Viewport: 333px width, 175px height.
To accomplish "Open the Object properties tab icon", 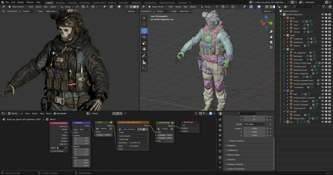I will tap(220, 157).
